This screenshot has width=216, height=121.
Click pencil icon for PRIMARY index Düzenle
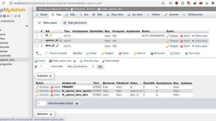[37, 87]
